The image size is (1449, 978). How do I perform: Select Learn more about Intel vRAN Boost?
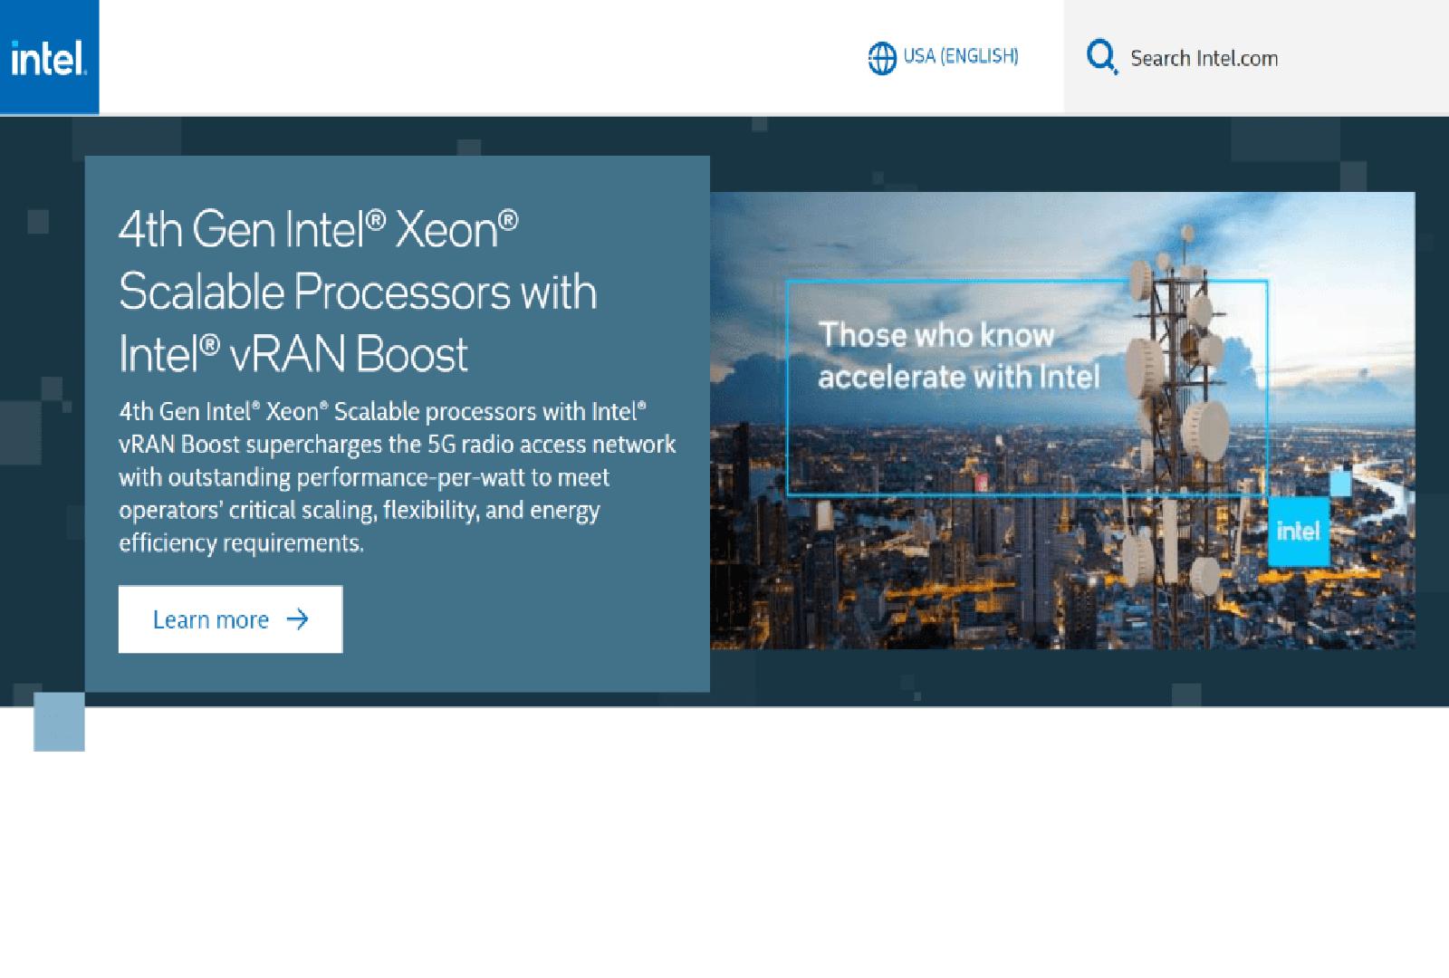[x=230, y=619]
